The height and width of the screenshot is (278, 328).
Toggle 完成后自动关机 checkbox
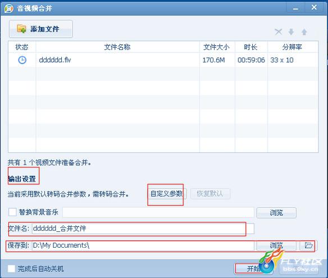(11, 268)
